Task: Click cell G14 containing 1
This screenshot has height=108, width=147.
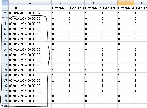Action: pos(141,75)
